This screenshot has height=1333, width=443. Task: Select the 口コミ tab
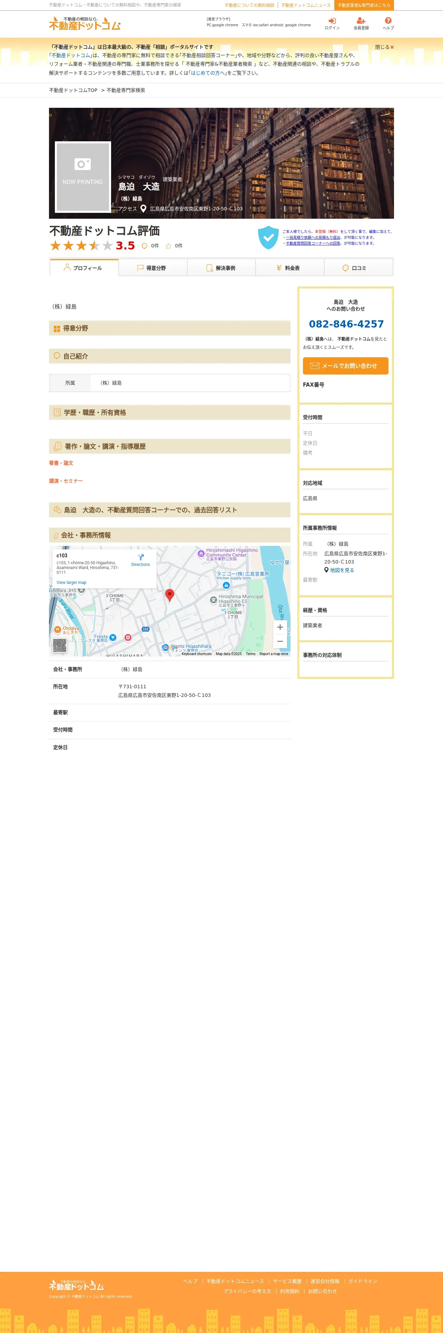coord(358,267)
